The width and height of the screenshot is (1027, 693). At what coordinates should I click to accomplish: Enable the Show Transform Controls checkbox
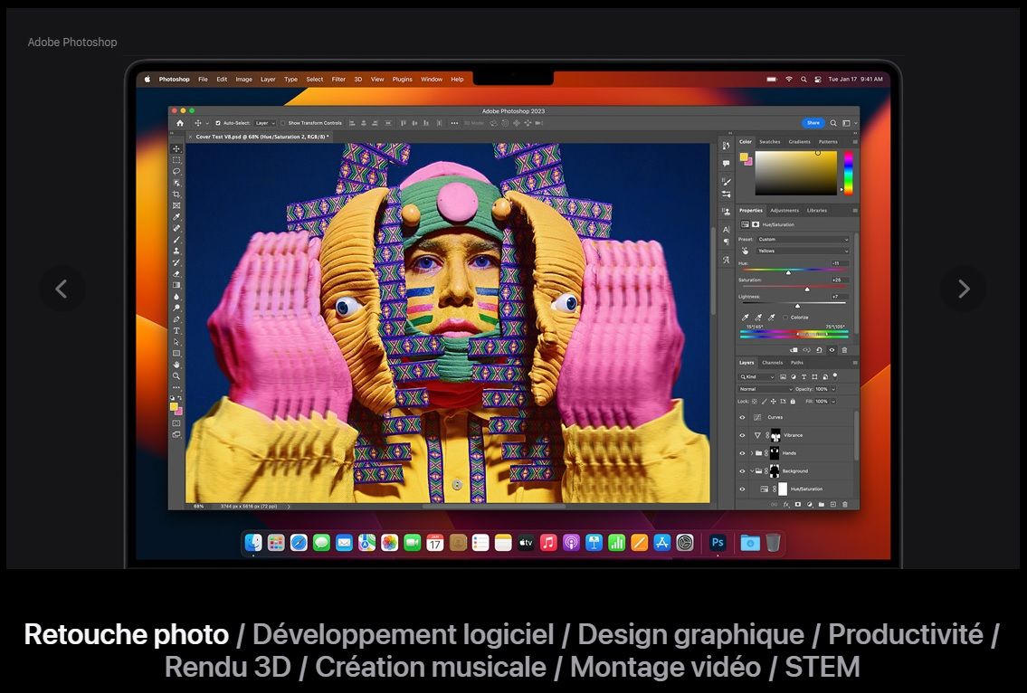283,123
